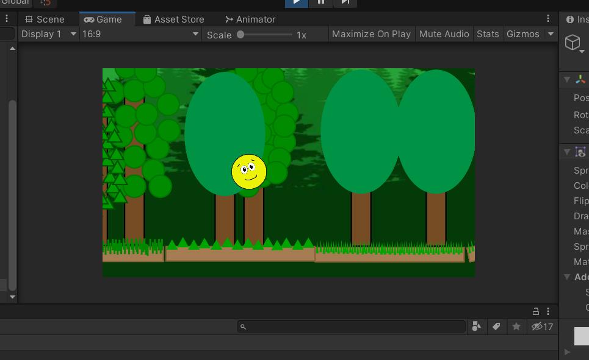Screen dimensions: 589x360
Task: Click the Pause button
Action: pyautogui.click(x=321, y=2)
